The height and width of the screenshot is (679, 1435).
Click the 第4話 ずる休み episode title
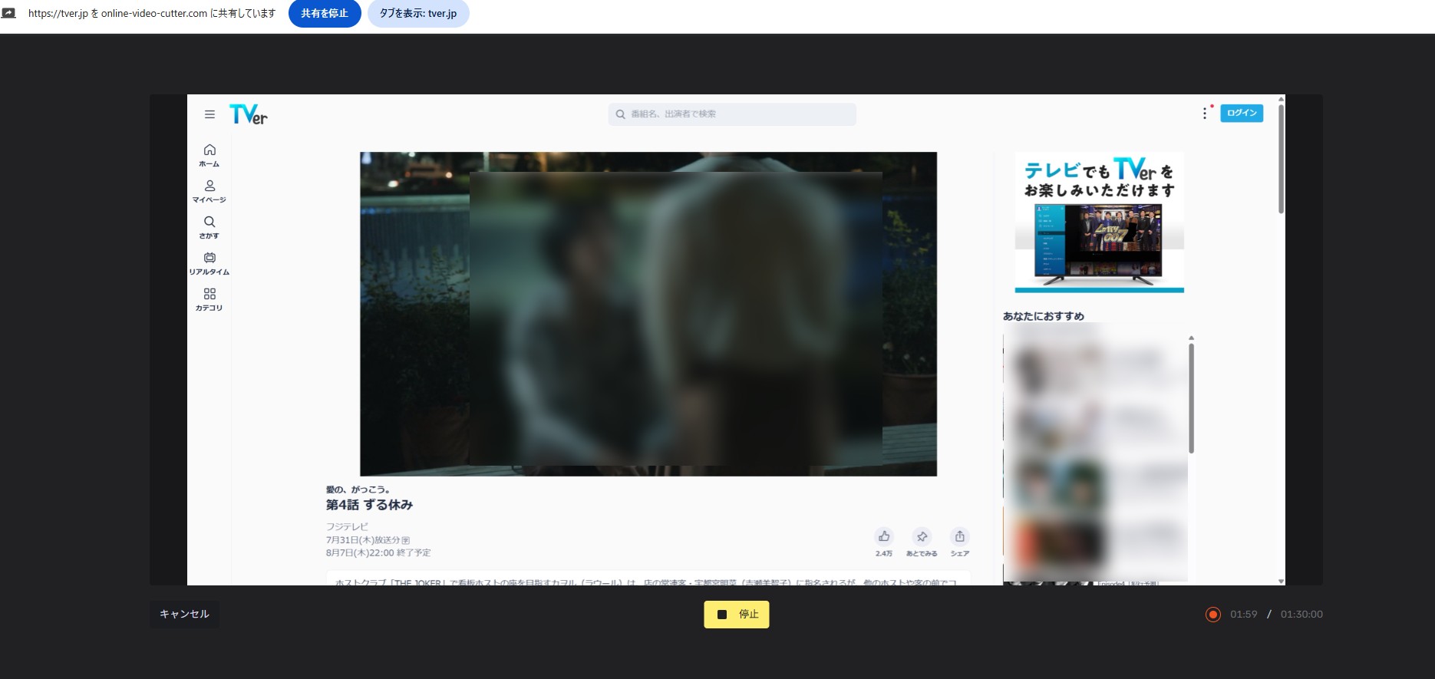369,505
